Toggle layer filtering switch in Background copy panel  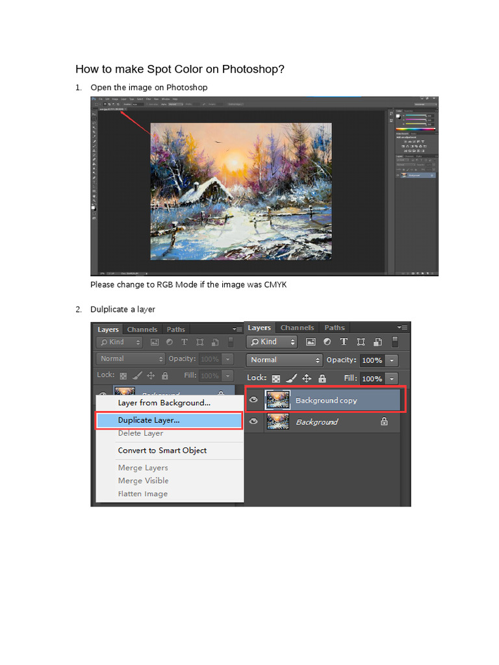tap(394, 342)
